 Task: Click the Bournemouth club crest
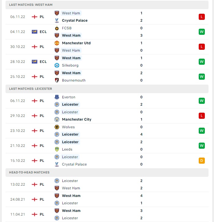(x=57, y=80)
